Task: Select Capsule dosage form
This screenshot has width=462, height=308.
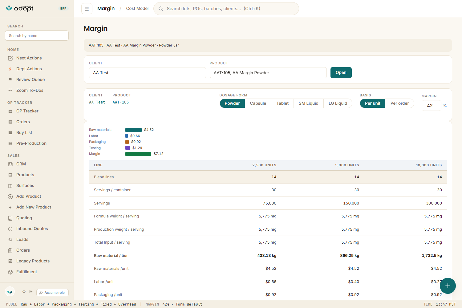Action: [258, 103]
